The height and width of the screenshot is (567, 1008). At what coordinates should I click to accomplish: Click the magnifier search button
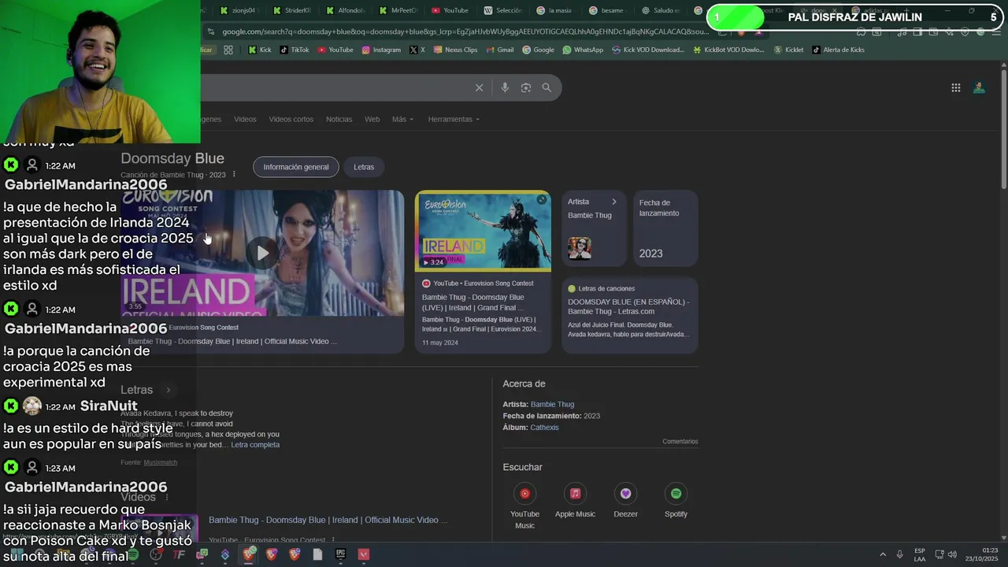point(547,87)
